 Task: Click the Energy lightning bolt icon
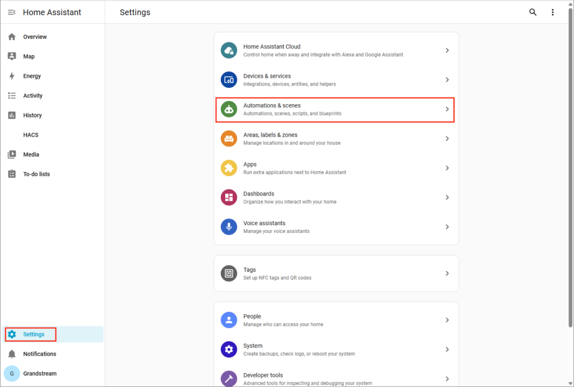pos(12,76)
